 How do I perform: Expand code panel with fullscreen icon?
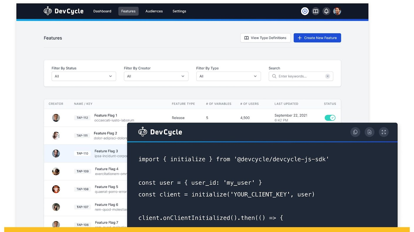click(x=384, y=132)
